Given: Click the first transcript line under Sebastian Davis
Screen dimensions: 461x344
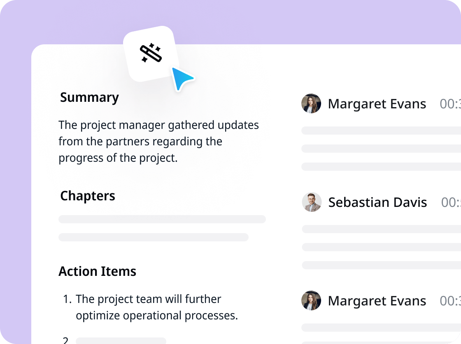Looking at the screenshot, I should [x=381, y=229].
